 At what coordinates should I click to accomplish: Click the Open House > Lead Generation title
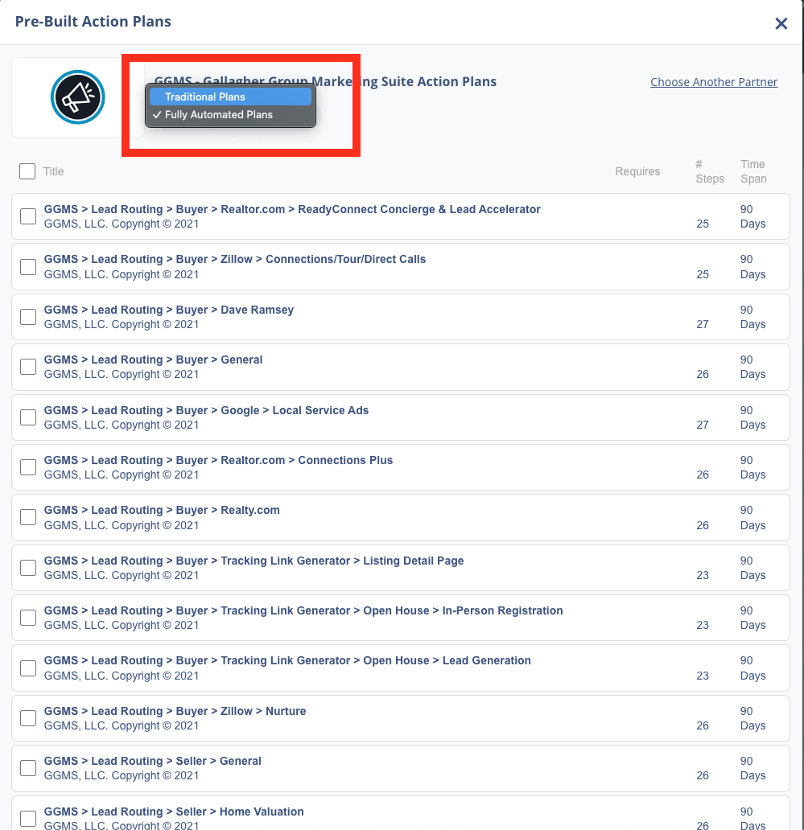coord(287,660)
